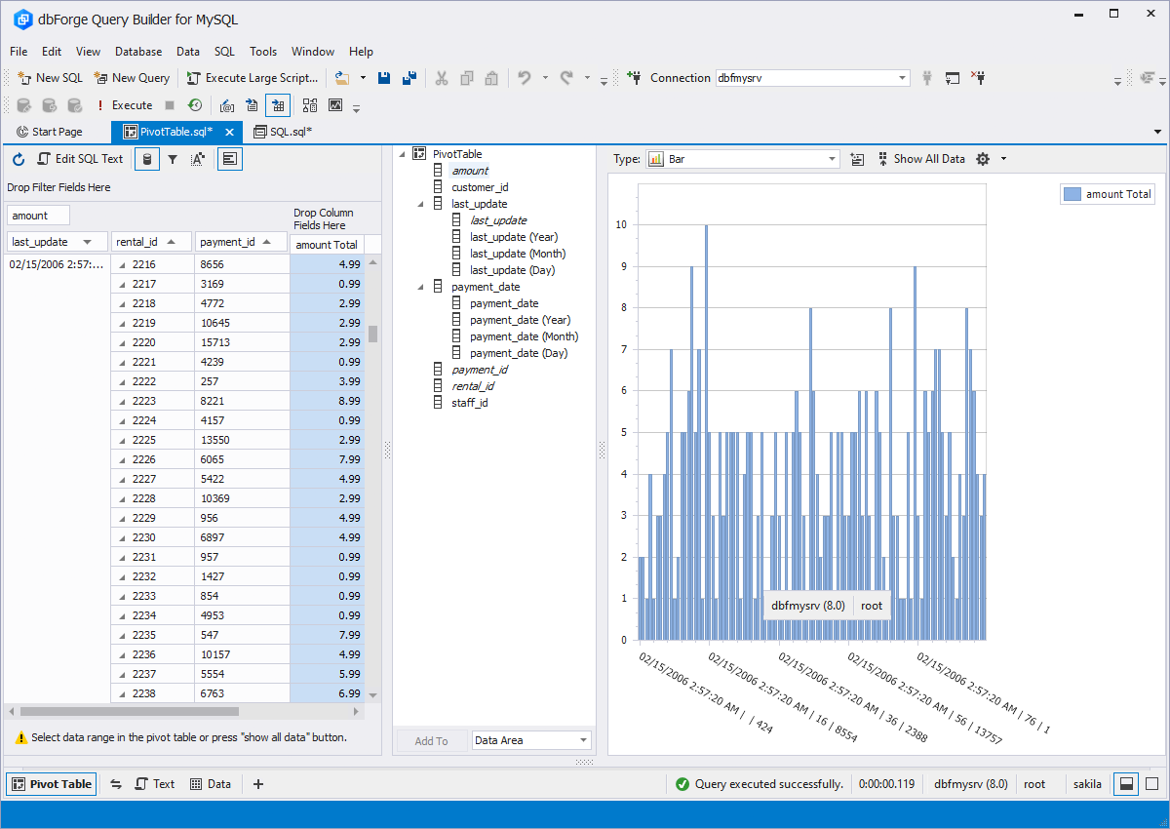The image size is (1170, 829).
Task: Click the Cut scissors icon
Action: point(442,78)
